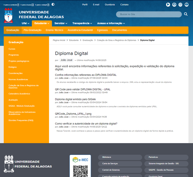Click the play button icon in header
The image size is (193, 177).
pyautogui.click(x=168, y=5)
